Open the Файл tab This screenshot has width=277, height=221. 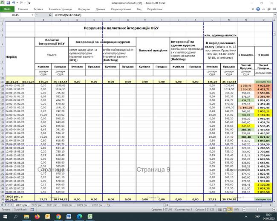(7, 9)
